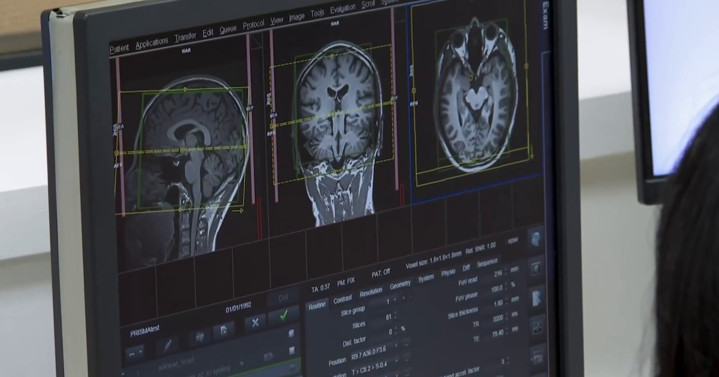Click the Dot button

coord(283,297)
